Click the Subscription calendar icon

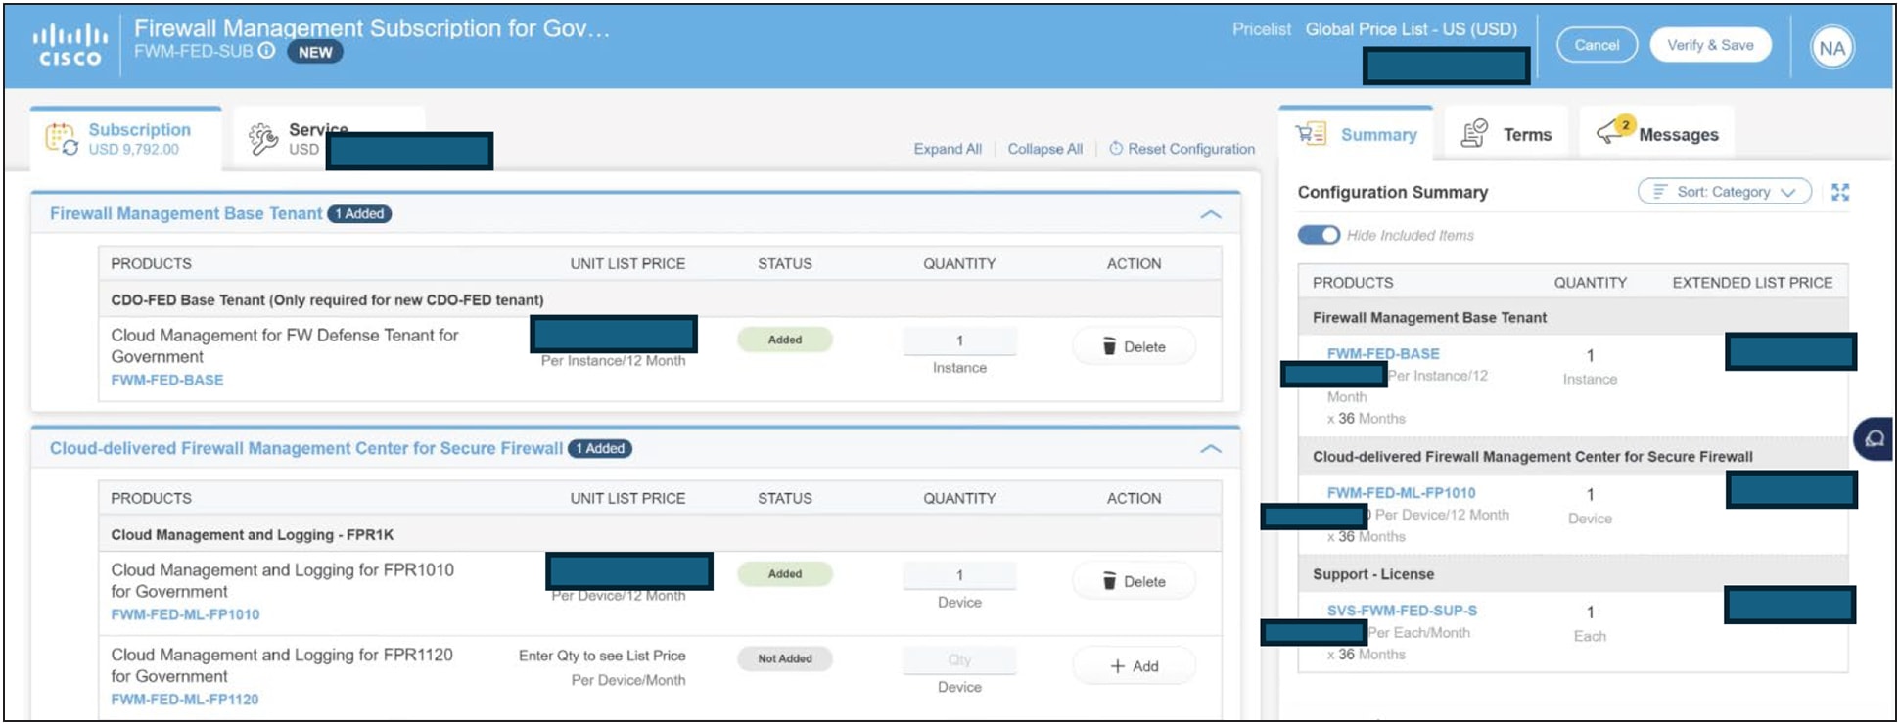point(61,139)
